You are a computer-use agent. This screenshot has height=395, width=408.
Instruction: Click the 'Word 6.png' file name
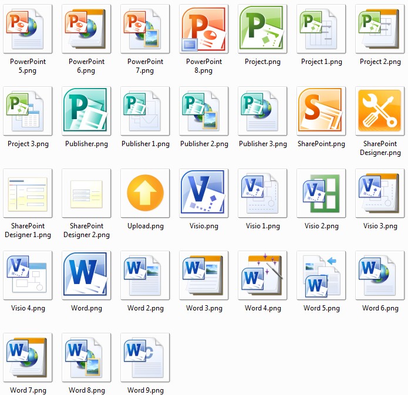click(380, 308)
